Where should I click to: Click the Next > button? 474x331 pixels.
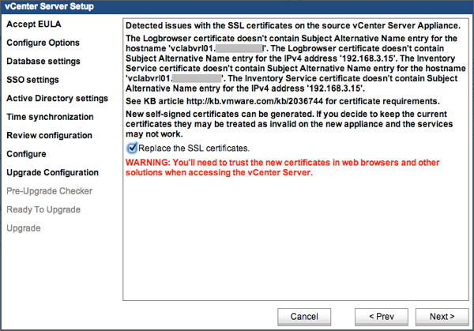pyautogui.click(x=442, y=317)
